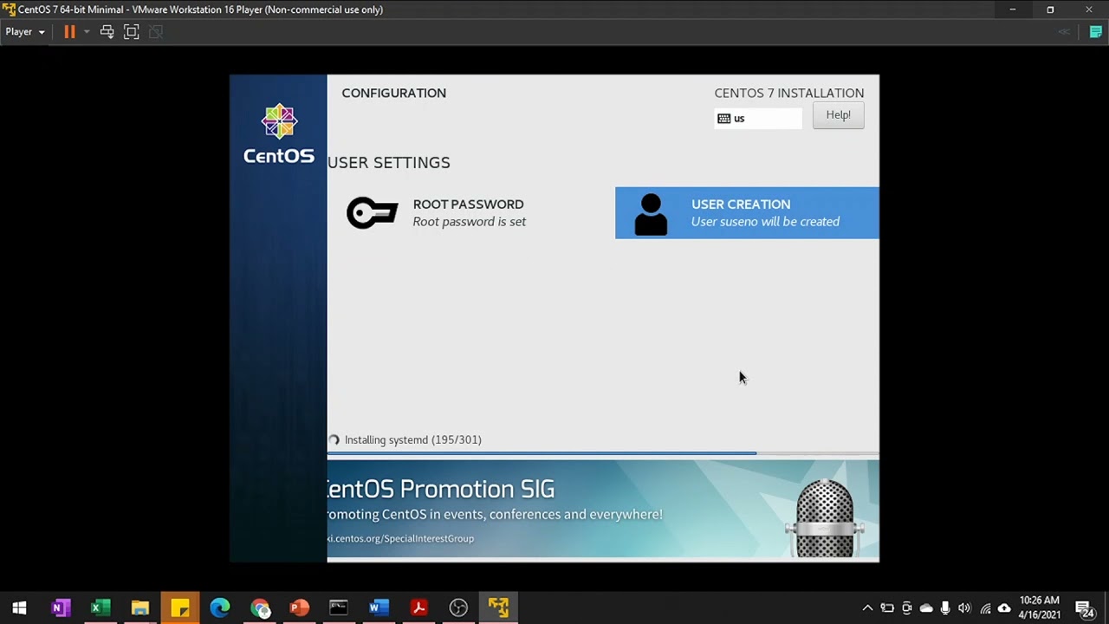Click the USER SETTINGS section heading

(x=389, y=163)
